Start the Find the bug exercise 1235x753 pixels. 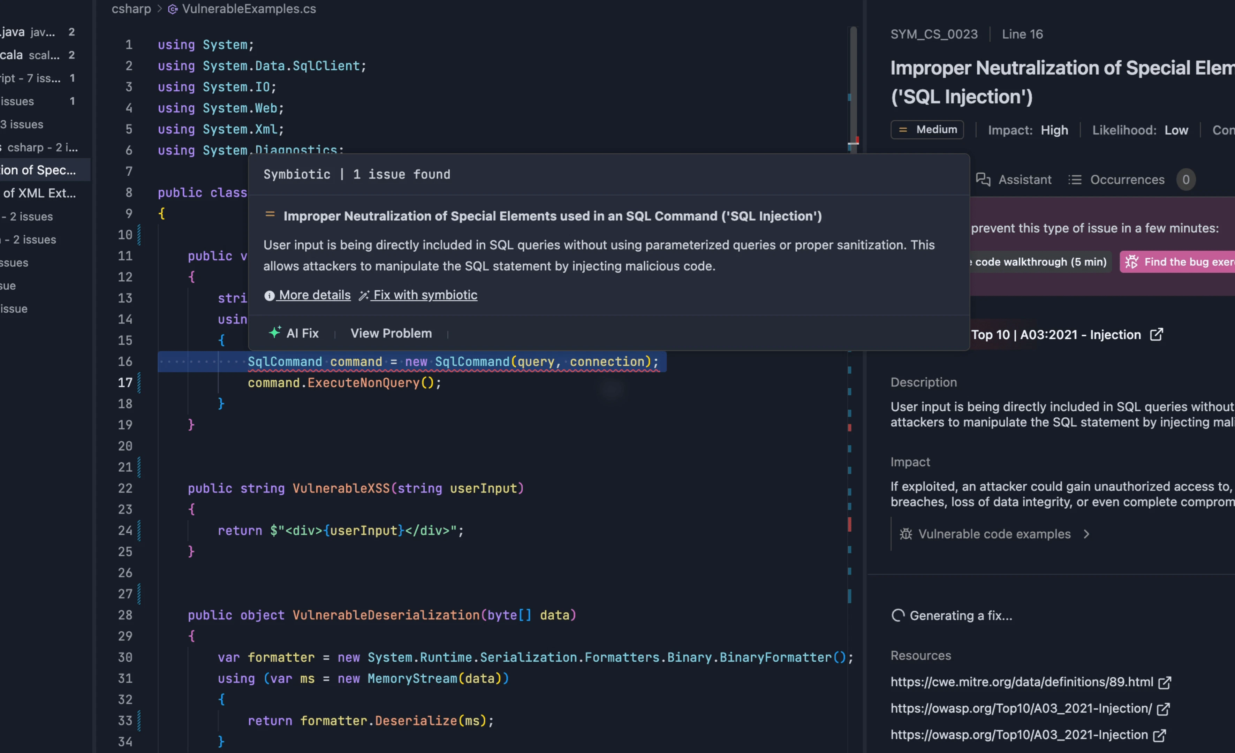1177,261
